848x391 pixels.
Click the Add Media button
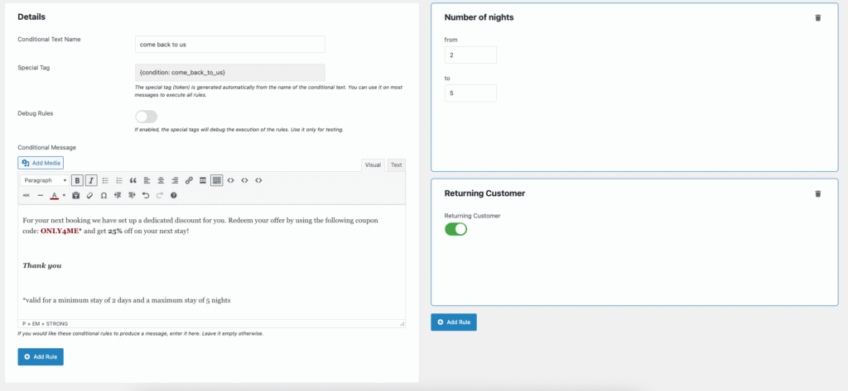point(41,164)
